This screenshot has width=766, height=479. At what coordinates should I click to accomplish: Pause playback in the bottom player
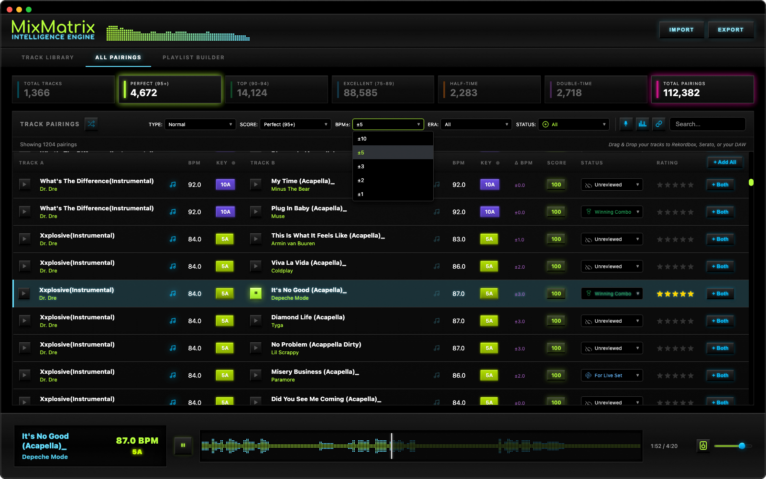(183, 446)
